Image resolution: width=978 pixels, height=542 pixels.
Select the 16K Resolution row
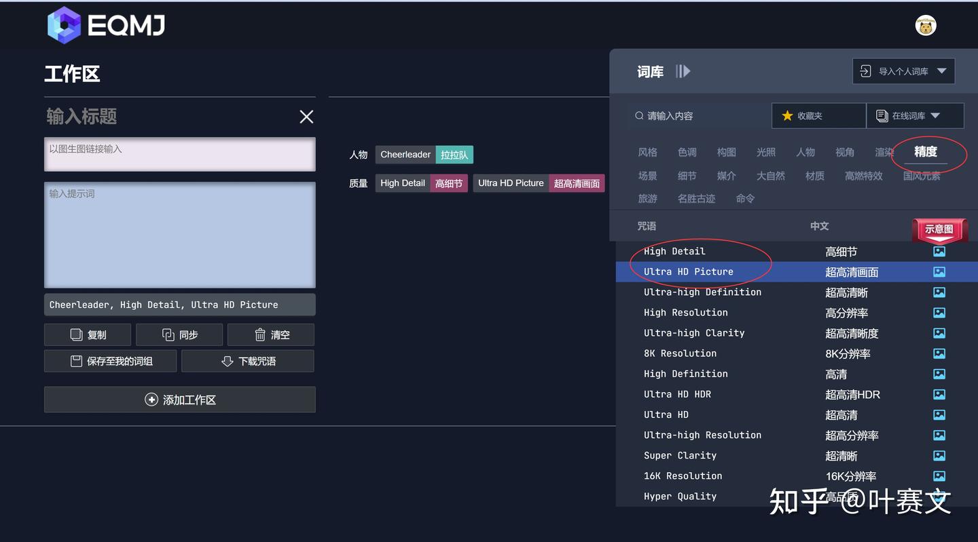797,476
